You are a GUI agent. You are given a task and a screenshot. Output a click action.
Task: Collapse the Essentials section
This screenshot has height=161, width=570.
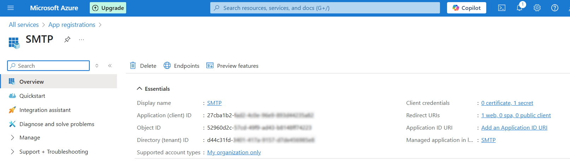click(153, 89)
